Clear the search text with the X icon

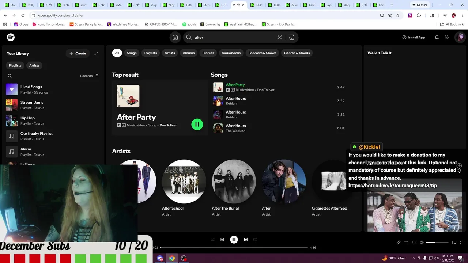280,37
